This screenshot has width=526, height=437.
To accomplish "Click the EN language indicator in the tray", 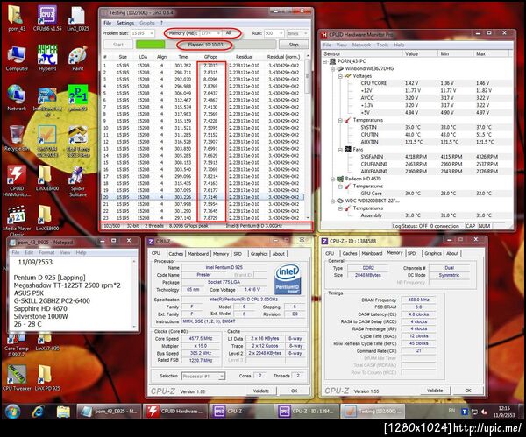I will 451,411.
